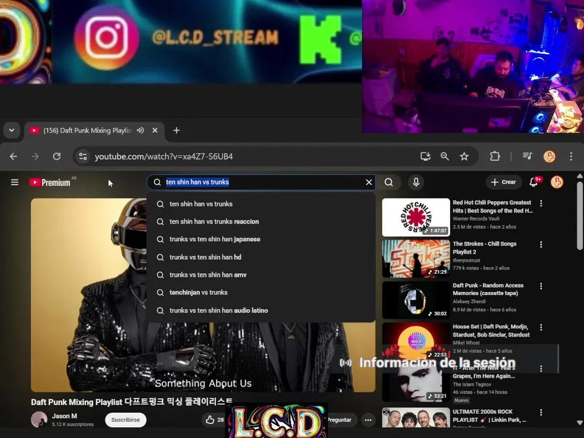Open more options for Red Hot Chili Peppers video
This screenshot has width=584, height=438.
coord(541,203)
